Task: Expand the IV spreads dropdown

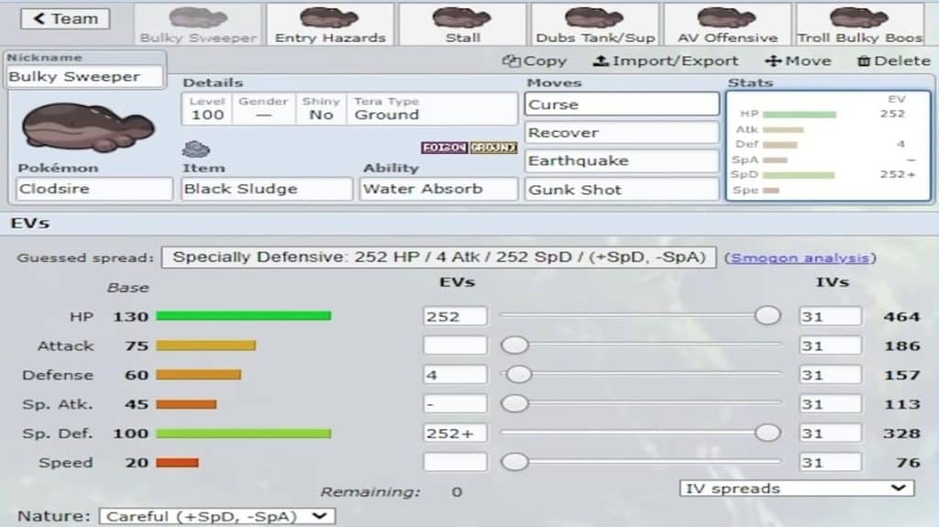Action: pos(796,488)
